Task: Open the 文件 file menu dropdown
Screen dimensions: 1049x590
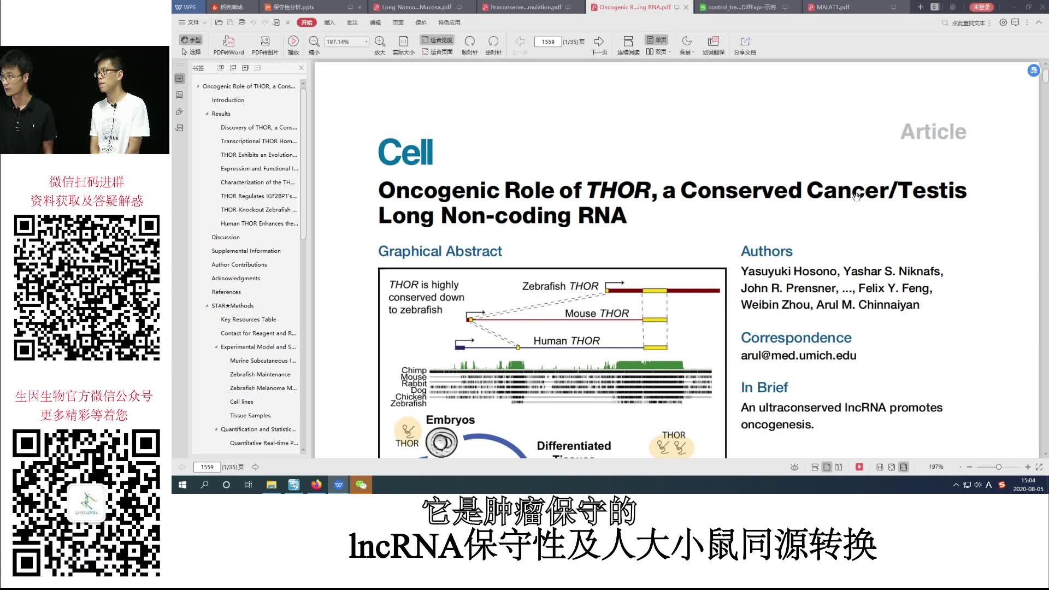Action: (x=193, y=22)
